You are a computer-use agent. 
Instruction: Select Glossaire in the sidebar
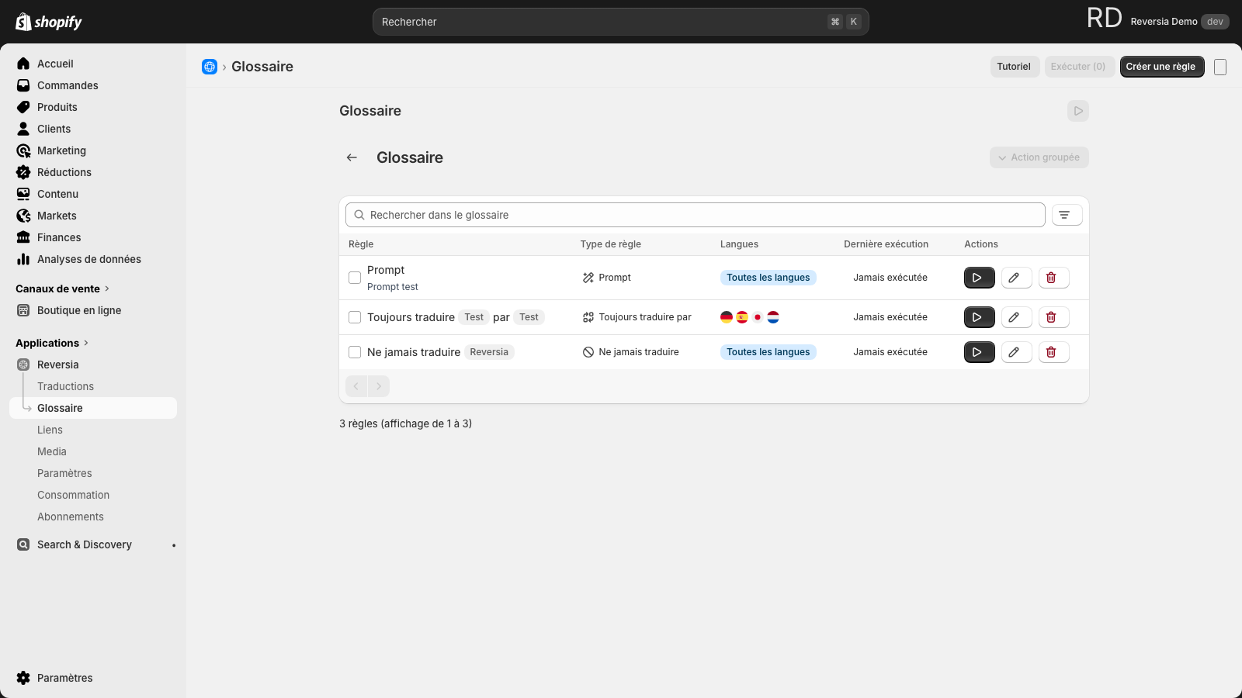[93, 408]
